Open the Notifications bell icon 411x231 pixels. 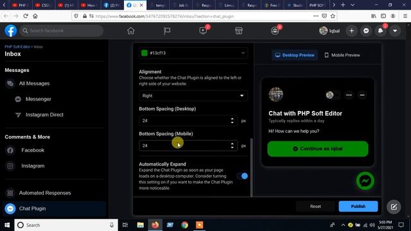coord(381,31)
